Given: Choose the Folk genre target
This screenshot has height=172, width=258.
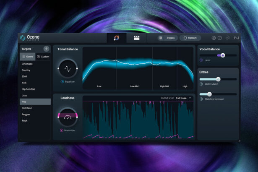Looking at the screenshot, I should [x=35, y=83].
